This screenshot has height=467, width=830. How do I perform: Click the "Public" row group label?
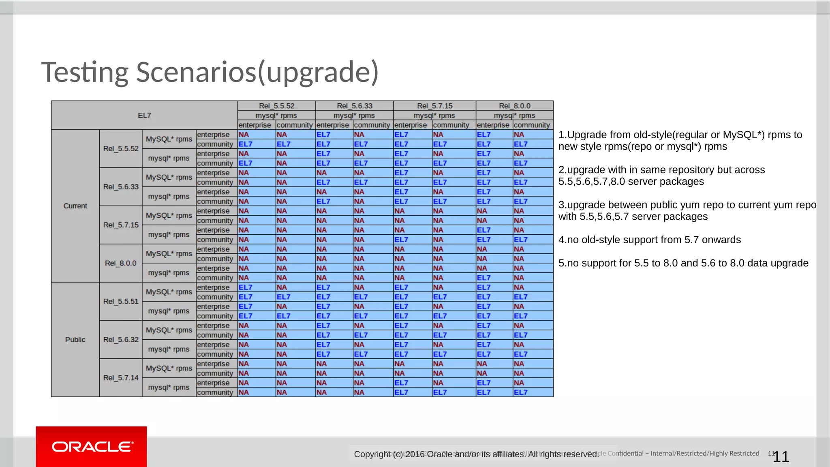pyautogui.click(x=75, y=340)
